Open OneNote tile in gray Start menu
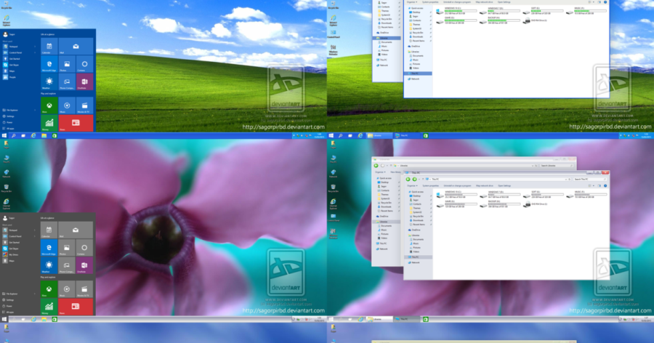 (84, 265)
